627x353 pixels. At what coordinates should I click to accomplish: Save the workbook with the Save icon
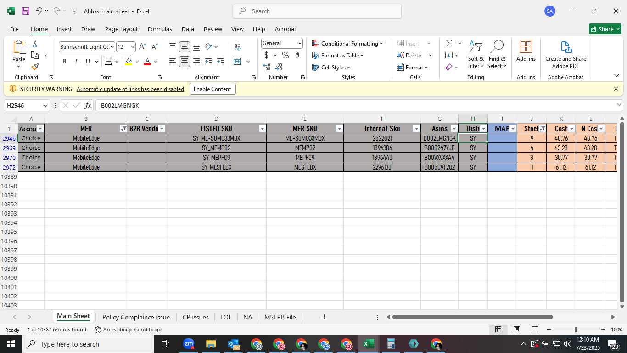pyautogui.click(x=26, y=11)
